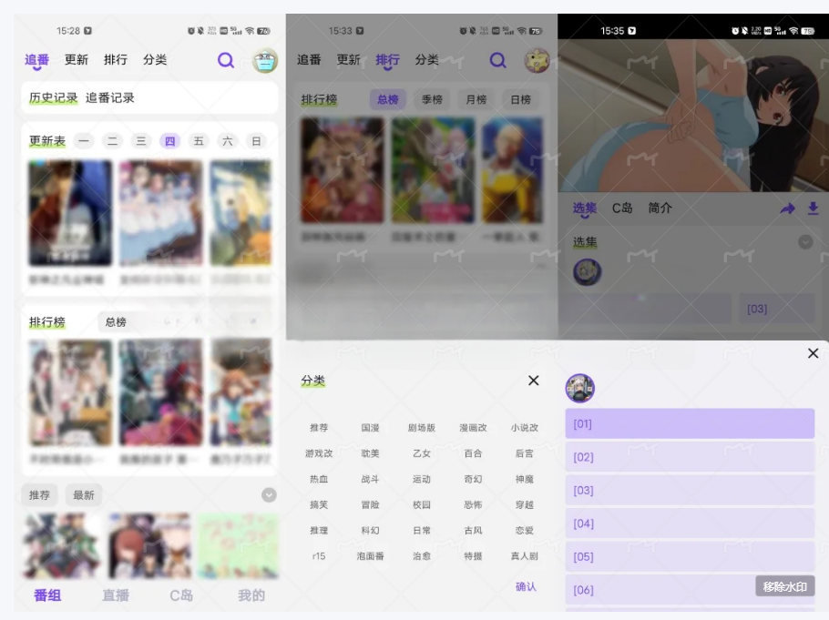
Task: Choose weekday 四 in the update schedule
Action: (169, 141)
